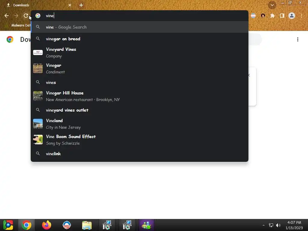Image resolution: width=308 pixels, height=231 pixels.
Task: Click the round face extension icon
Action: point(263,16)
